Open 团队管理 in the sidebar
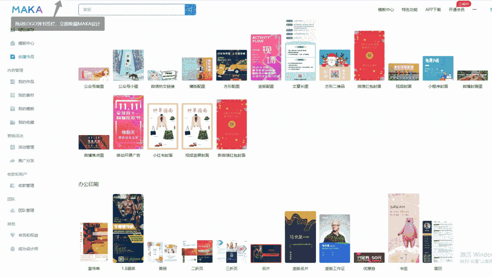492x277 pixels. (x=26, y=210)
